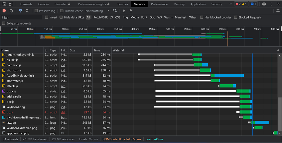Sort by the Name column header
This screenshot has height=143, width=282.
(x=22, y=50)
